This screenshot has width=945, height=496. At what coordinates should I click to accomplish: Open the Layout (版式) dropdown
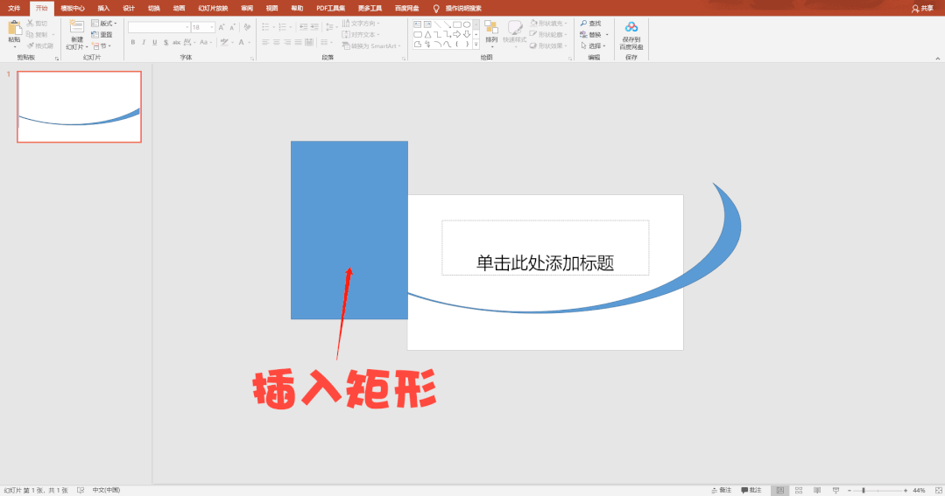(103, 23)
